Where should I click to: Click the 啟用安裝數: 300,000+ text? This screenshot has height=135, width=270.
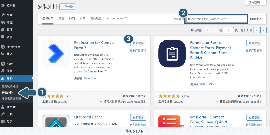pyautogui.click(x=56, y=102)
